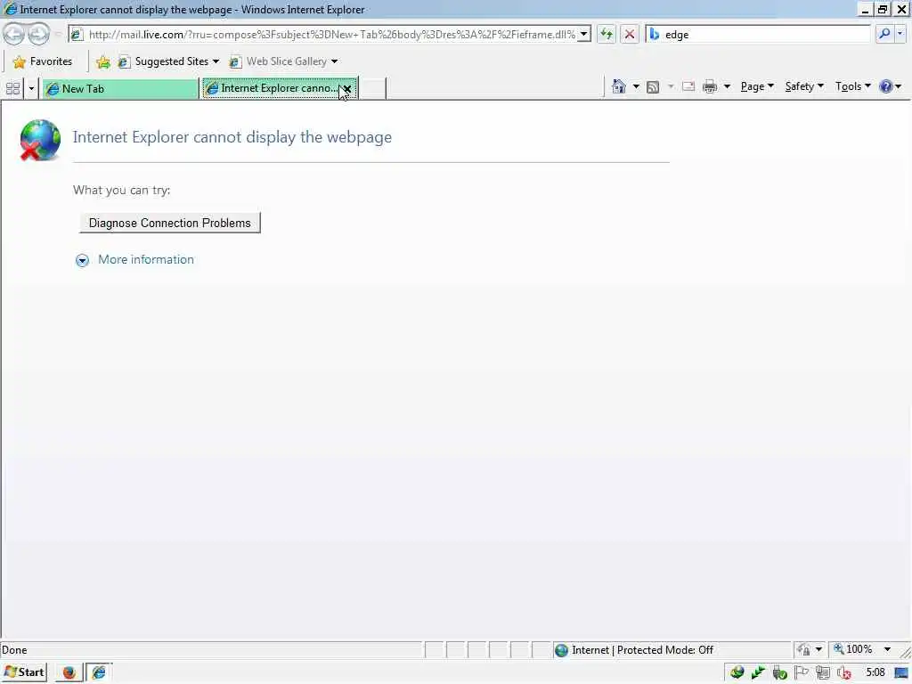
Task: Click Internet Explorer taskbar icon
Action: pos(98,672)
